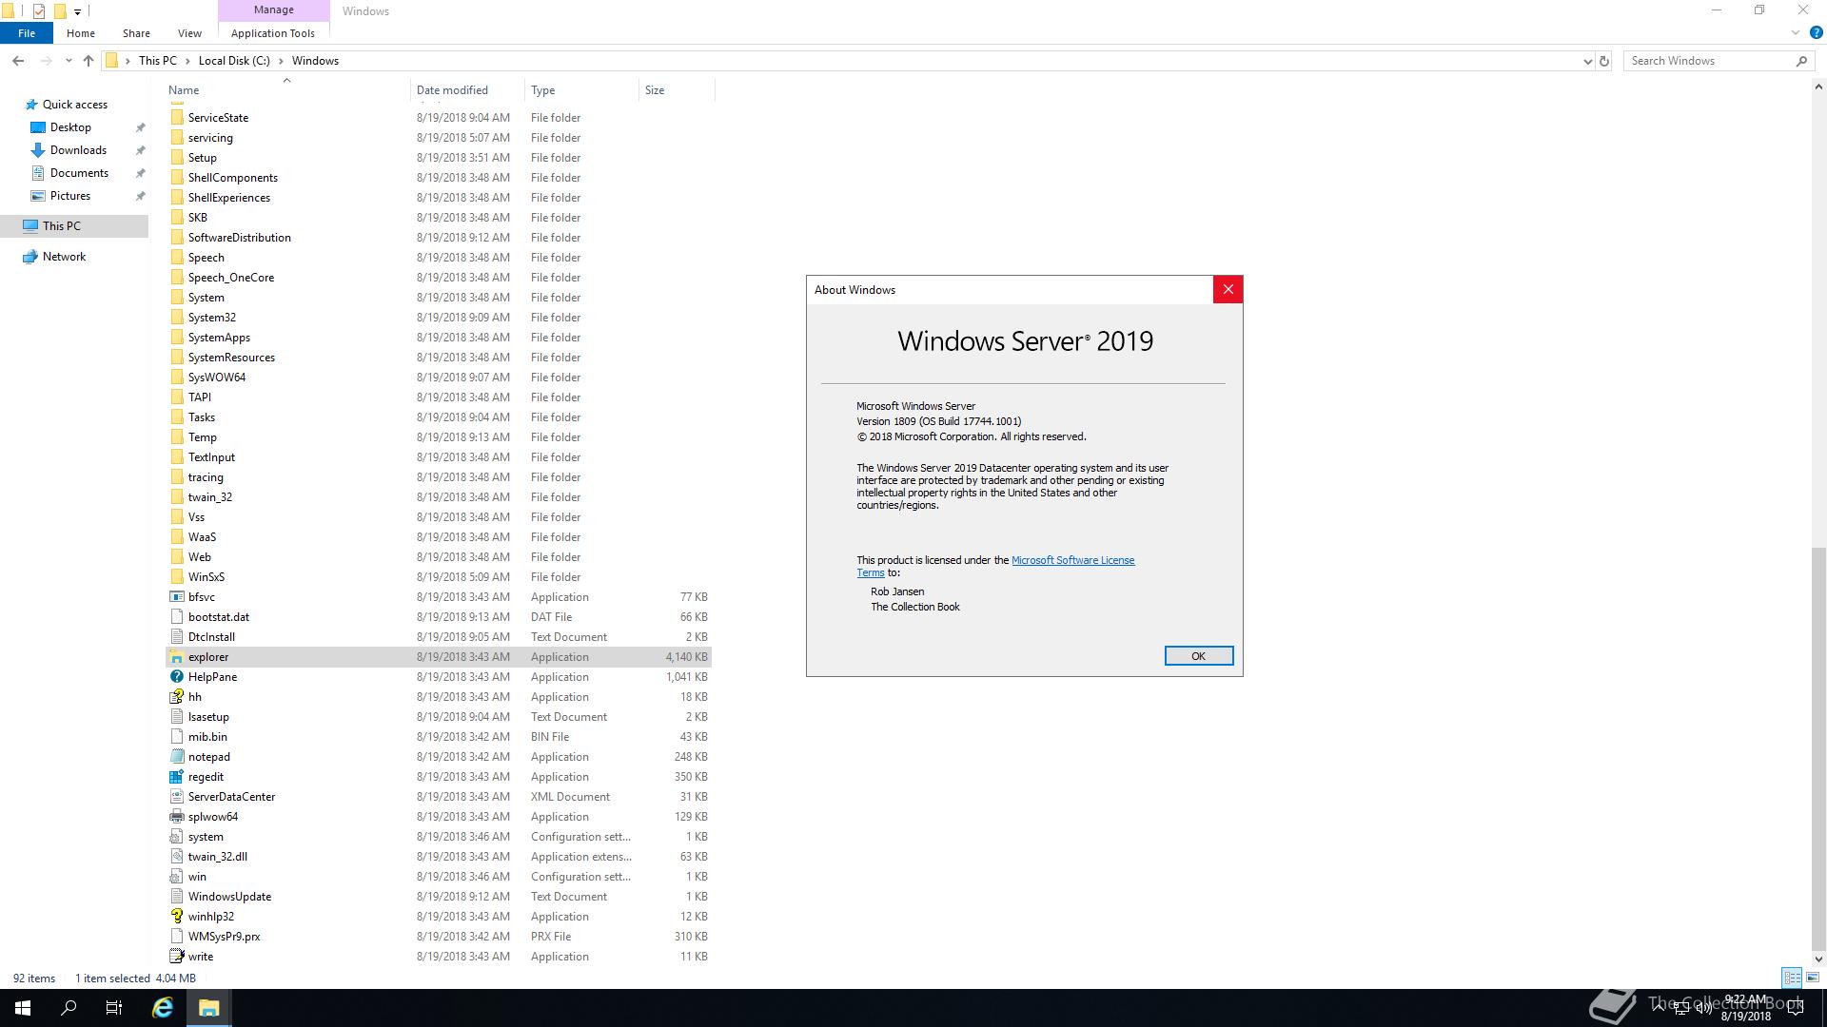Close the About Windows dialog
1827x1027 pixels.
[1228, 290]
